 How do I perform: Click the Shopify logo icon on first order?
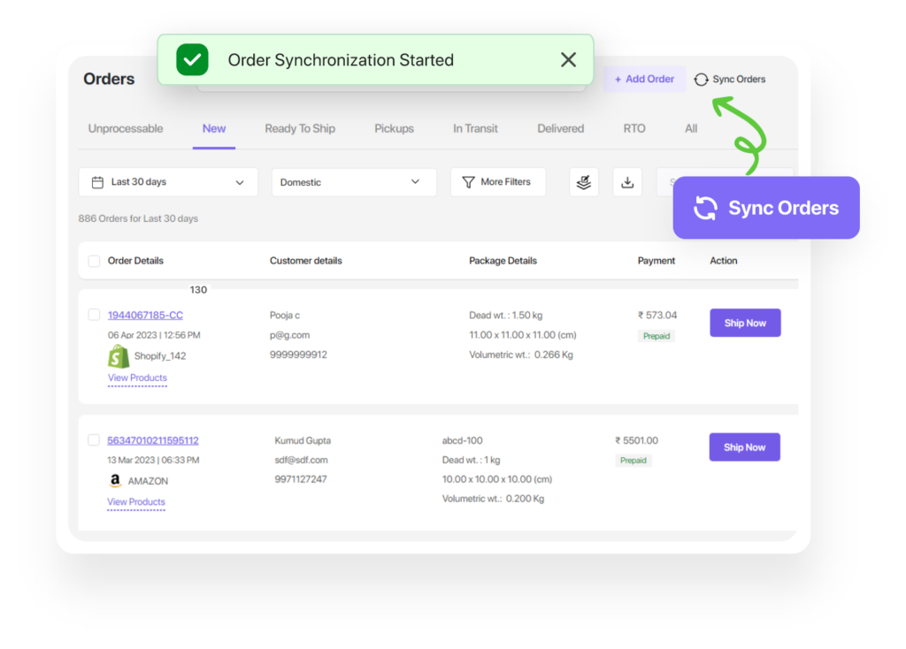(x=118, y=356)
